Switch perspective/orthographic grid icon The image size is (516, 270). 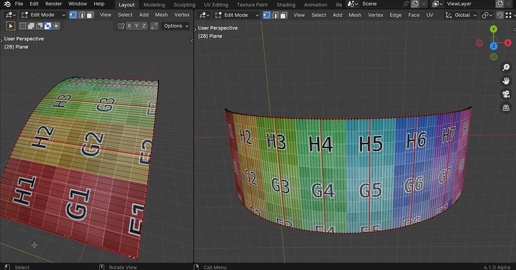pos(506,108)
